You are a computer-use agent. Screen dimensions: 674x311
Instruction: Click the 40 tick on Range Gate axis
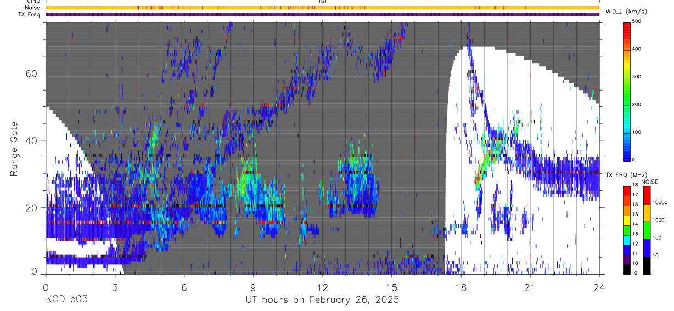tap(31, 140)
